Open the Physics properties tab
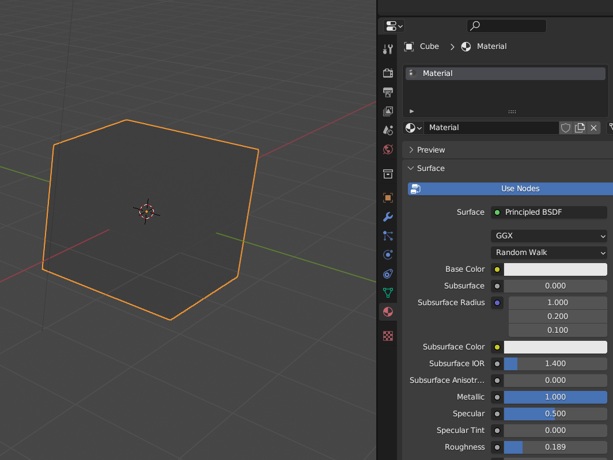Screen dimensions: 613x460 click(388, 255)
